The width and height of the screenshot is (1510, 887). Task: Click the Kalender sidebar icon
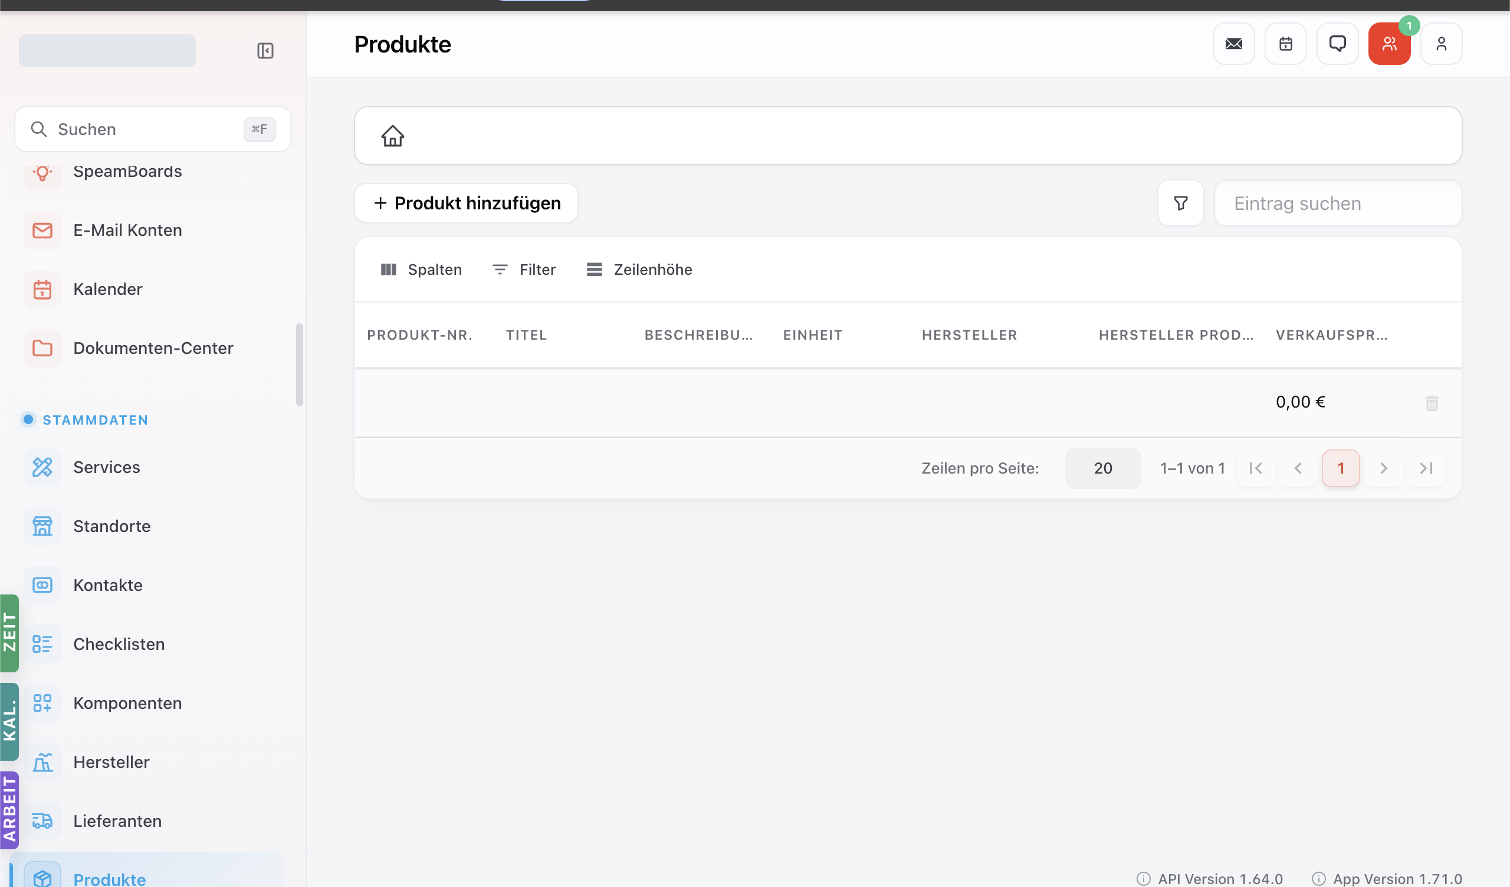(42, 289)
